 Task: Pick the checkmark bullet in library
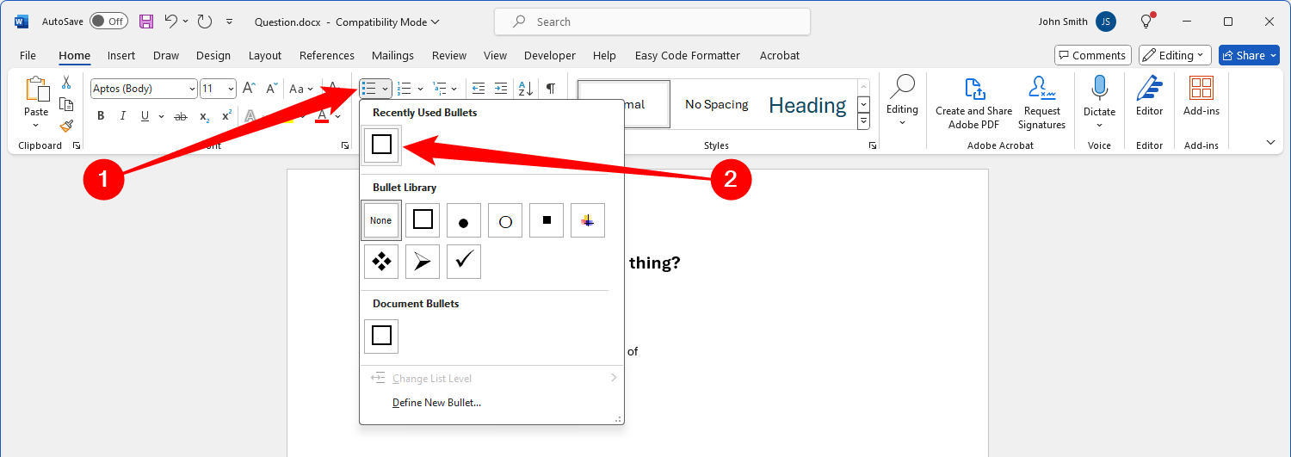(x=464, y=262)
